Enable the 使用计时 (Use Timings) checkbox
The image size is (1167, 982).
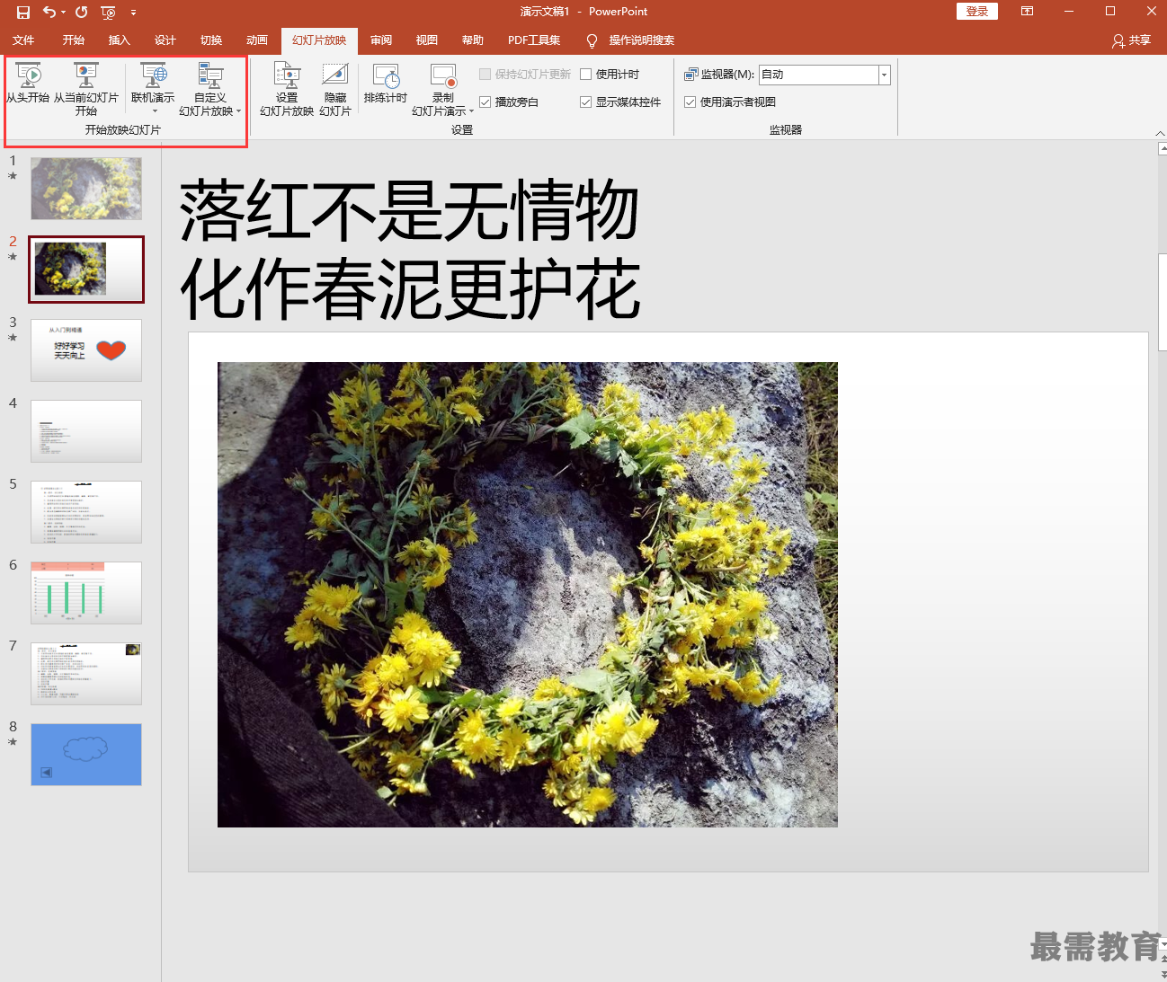tap(585, 75)
